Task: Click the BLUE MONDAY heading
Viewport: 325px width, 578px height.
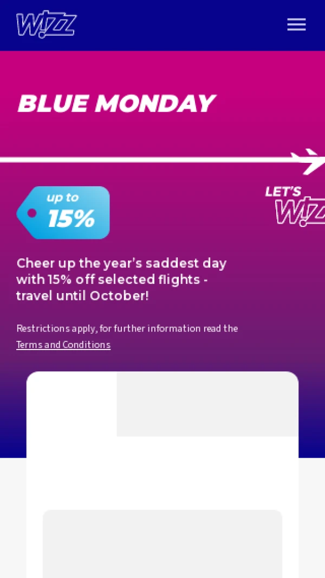Action: click(x=116, y=104)
